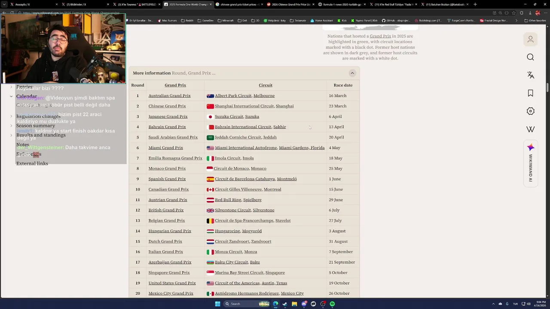The height and width of the screenshot is (309, 550).
Task: Open the GitHub obsproject bookmark
Action: (x=396, y=21)
